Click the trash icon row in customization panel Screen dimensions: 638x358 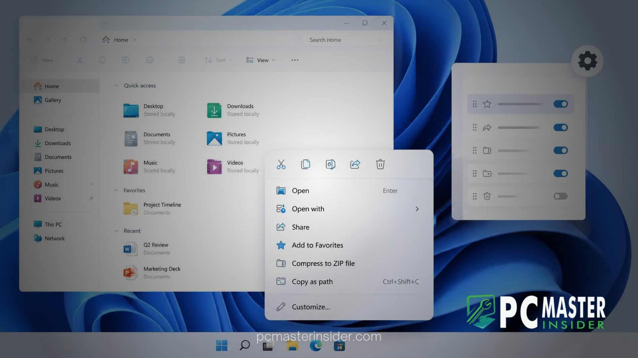pyautogui.click(x=520, y=196)
